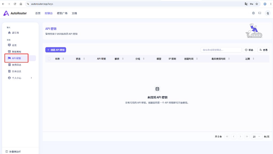This screenshot has width=273, height=154.
Task: Click the browser forward arrow
Action: (x=9, y=4)
